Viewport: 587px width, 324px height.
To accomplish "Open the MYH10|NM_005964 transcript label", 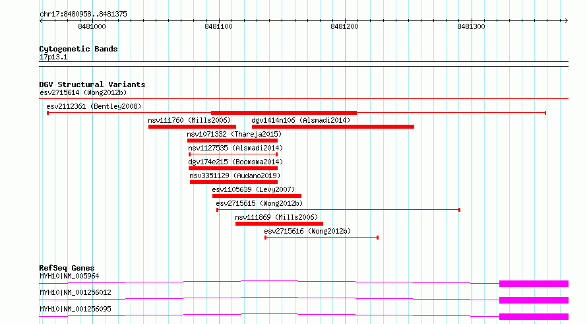I will (x=69, y=276).
